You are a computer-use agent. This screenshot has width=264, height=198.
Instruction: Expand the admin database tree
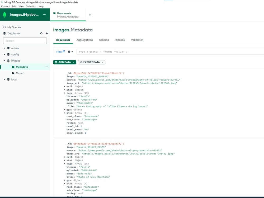tap(4, 48)
